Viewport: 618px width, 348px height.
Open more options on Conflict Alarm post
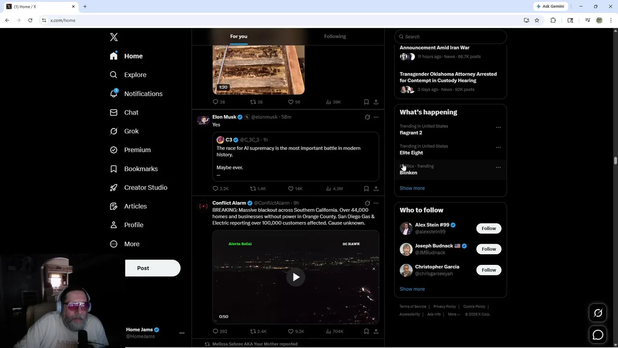(376, 203)
